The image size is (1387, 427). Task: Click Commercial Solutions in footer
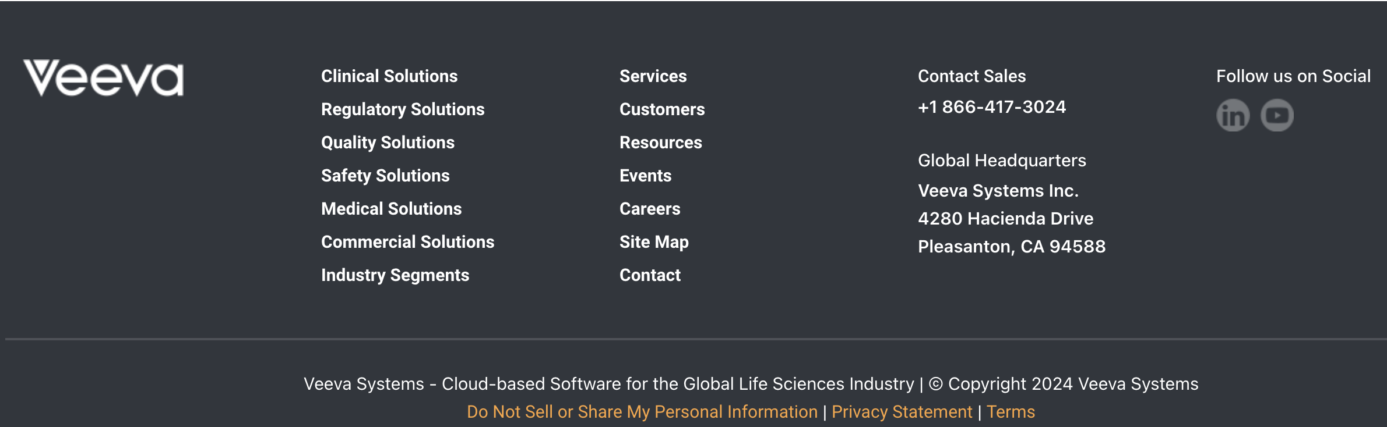(x=407, y=242)
